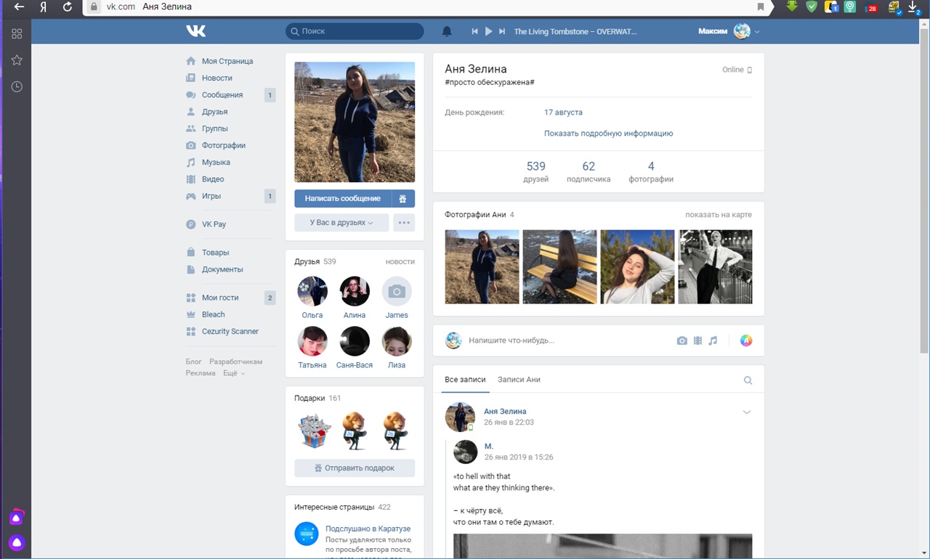Click 'Написать сообщение' button
The image size is (930, 559).
pyautogui.click(x=342, y=198)
